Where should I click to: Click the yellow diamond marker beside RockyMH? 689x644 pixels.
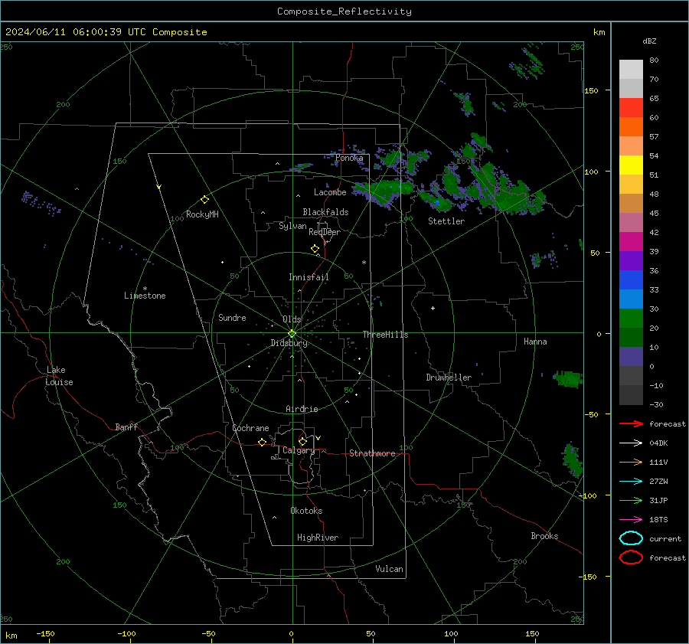point(204,200)
